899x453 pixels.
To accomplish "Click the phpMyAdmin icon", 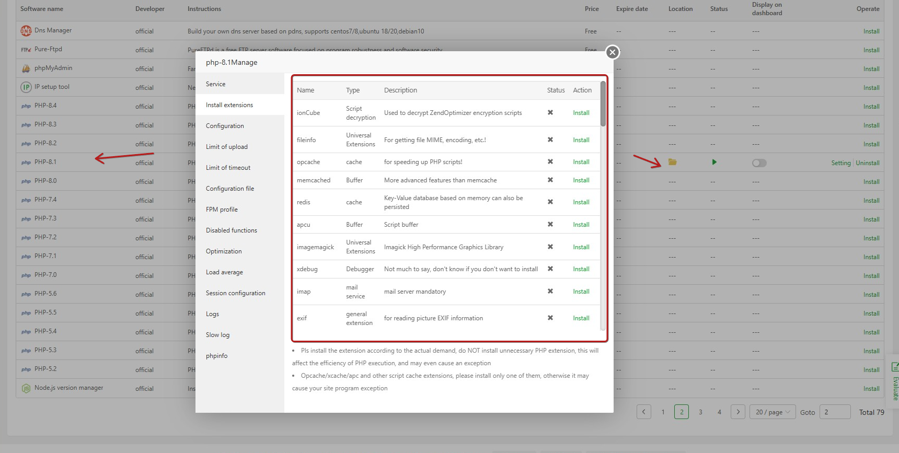I will pyautogui.click(x=26, y=68).
